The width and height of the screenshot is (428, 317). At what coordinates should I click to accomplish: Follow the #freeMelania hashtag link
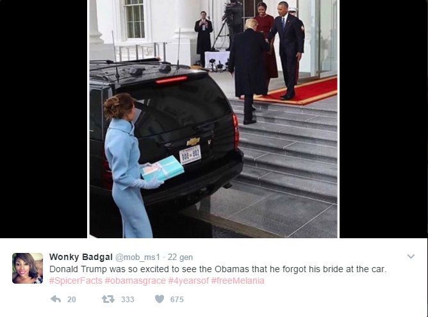pos(238,280)
